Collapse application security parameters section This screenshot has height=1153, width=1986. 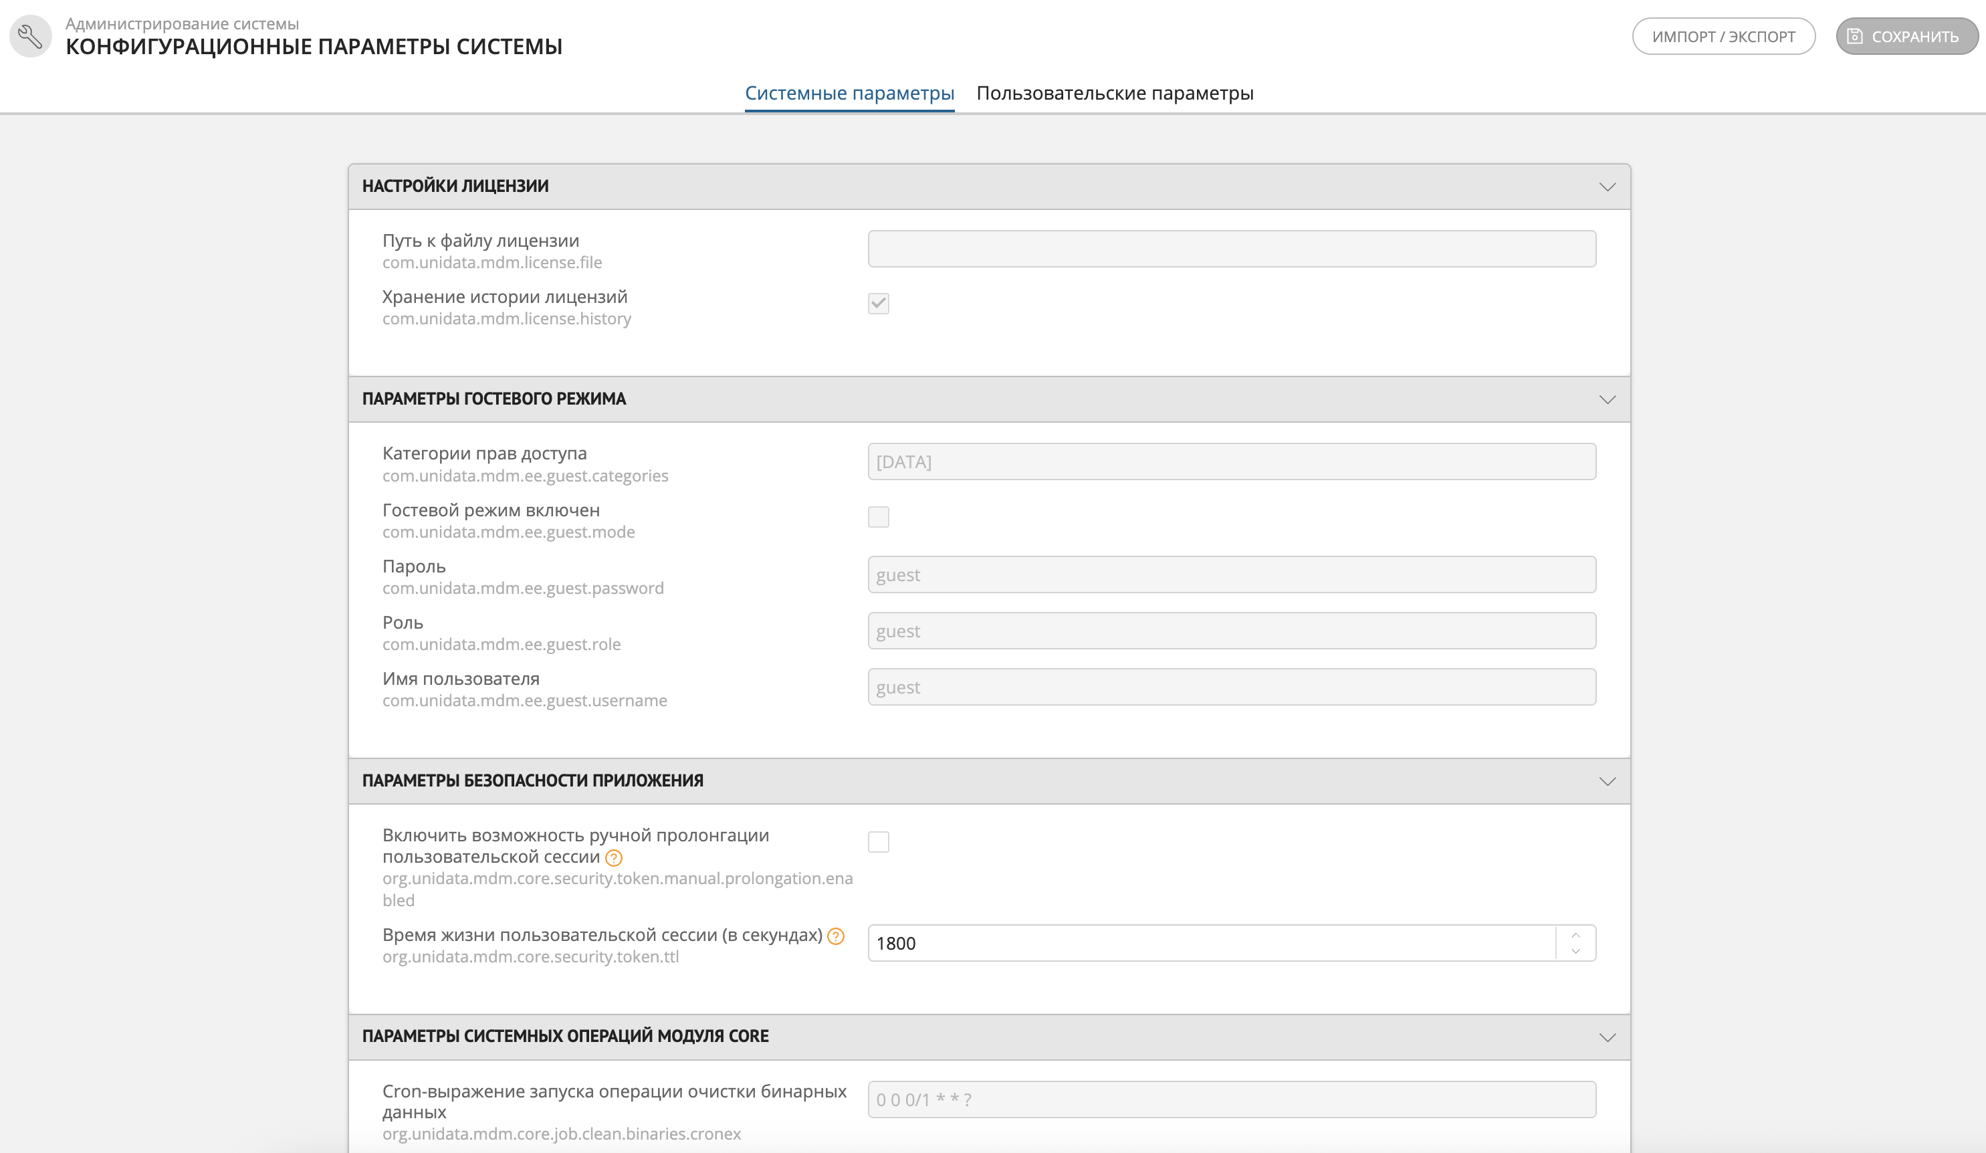click(1607, 781)
